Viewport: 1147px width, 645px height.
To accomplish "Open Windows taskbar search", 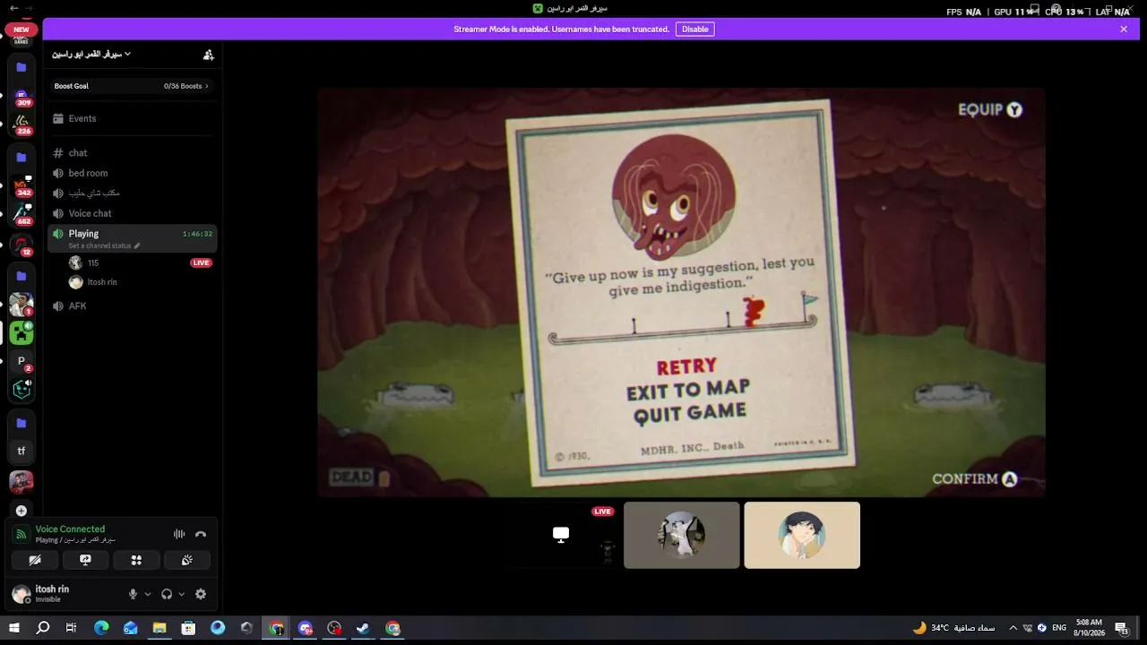I will coord(42,628).
